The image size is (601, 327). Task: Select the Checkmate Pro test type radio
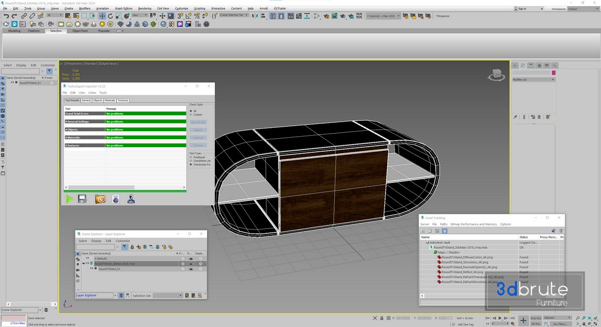click(x=191, y=164)
